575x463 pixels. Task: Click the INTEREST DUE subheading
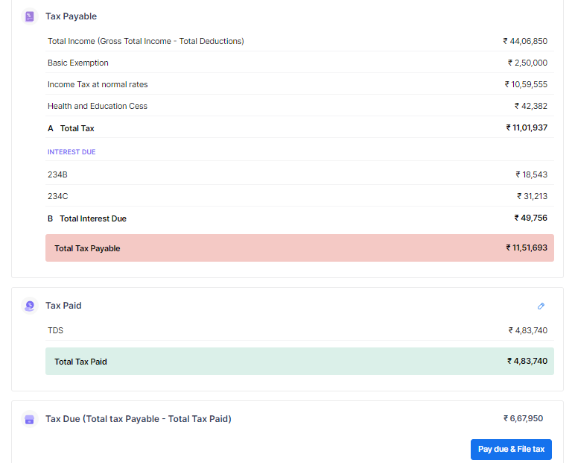coord(72,152)
